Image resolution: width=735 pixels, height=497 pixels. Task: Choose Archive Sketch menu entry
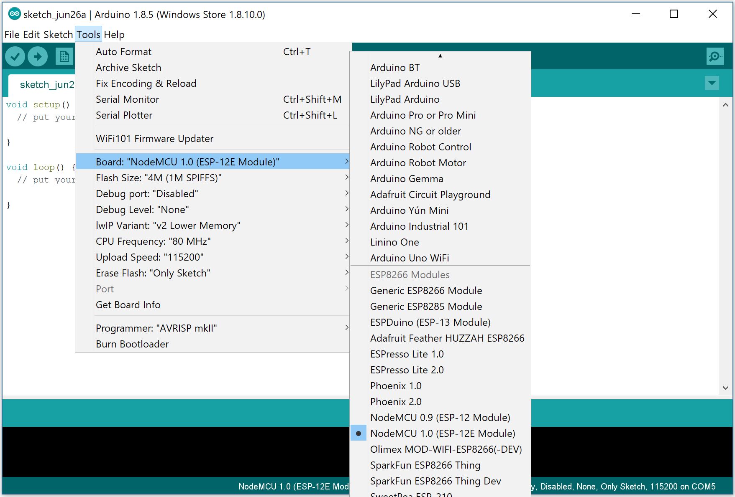click(213, 67)
